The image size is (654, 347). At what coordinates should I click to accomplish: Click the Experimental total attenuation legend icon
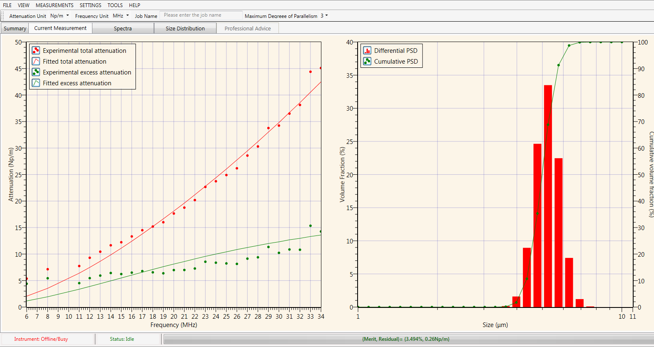click(36, 50)
